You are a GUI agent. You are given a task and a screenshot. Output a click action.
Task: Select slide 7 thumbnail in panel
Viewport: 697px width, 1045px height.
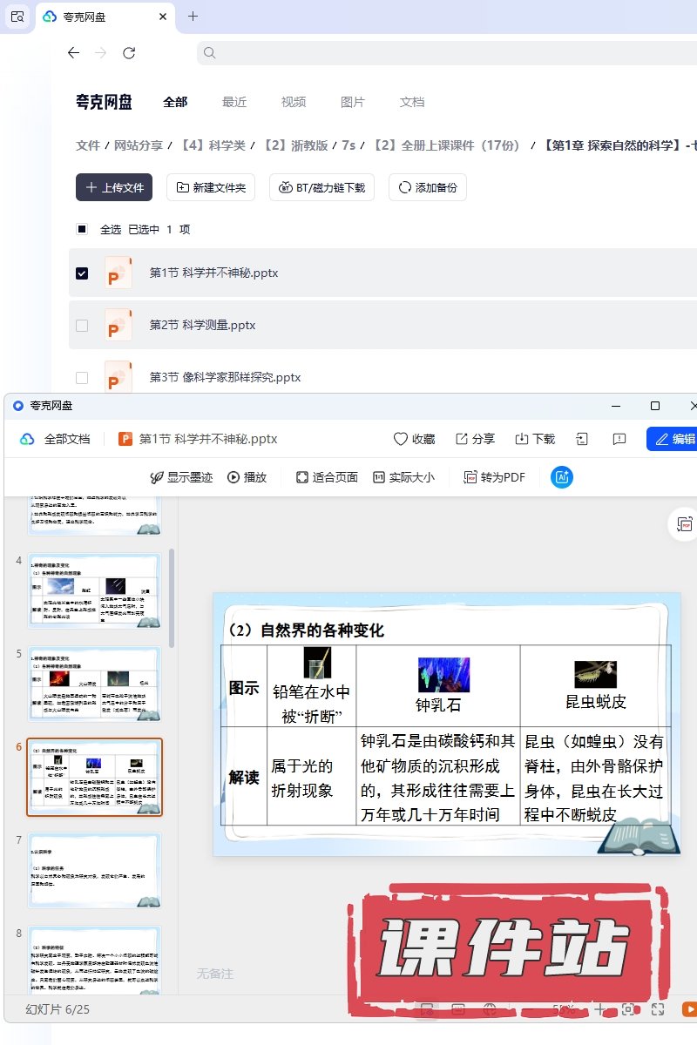pyautogui.click(x=94, y=871)
